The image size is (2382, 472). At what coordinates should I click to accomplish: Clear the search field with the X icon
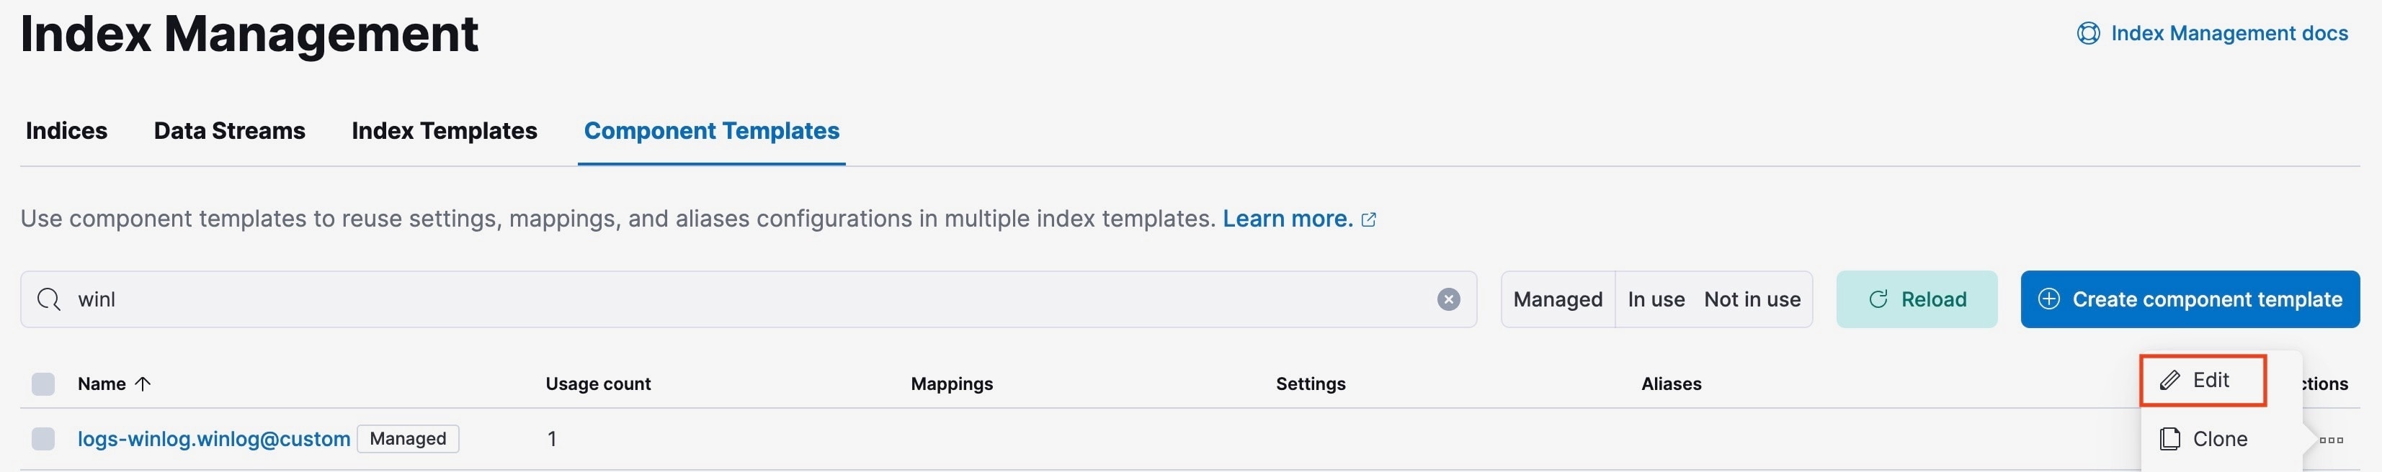pyautogui.click(x=1448, y=299)
